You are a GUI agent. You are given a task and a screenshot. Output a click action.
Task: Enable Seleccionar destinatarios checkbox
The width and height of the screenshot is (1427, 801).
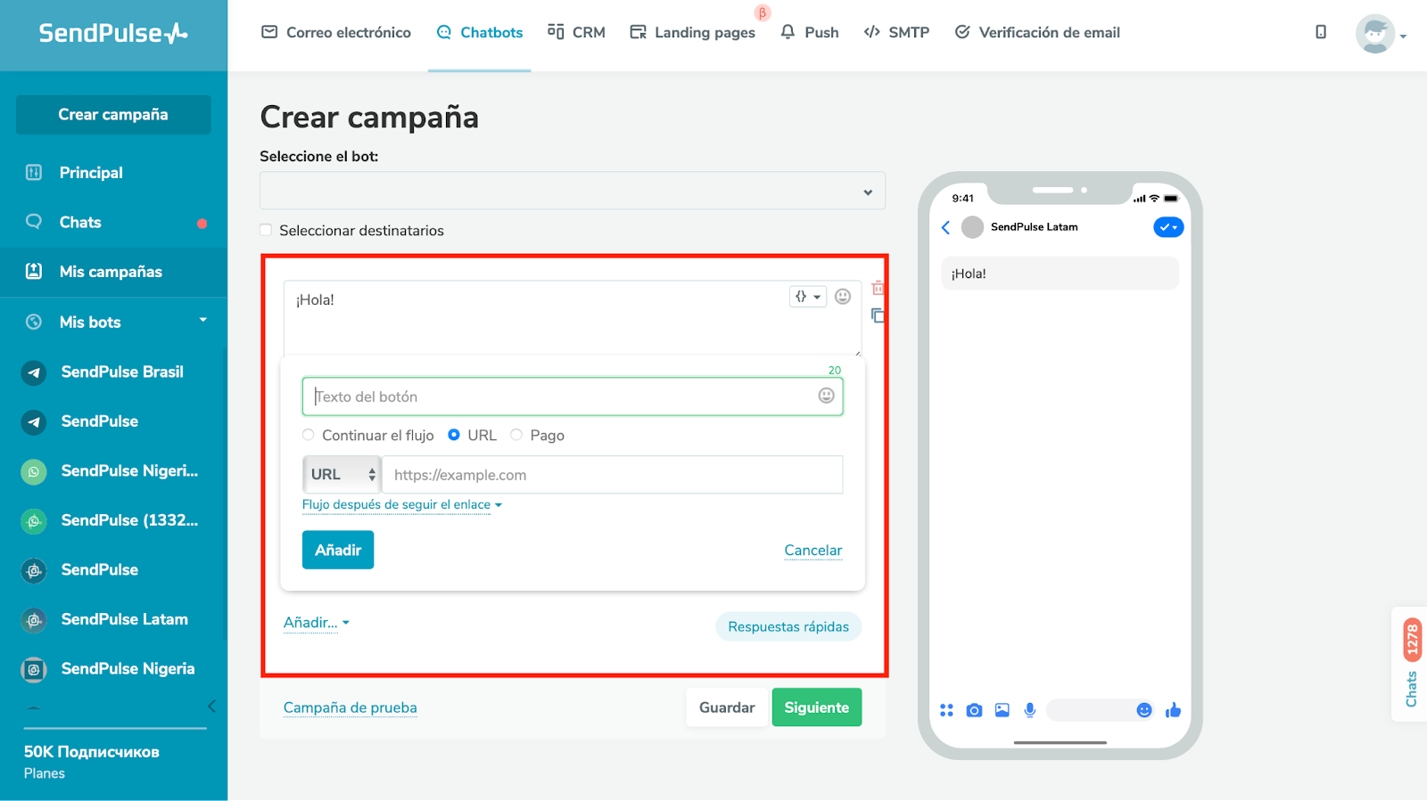click(266, 230)
